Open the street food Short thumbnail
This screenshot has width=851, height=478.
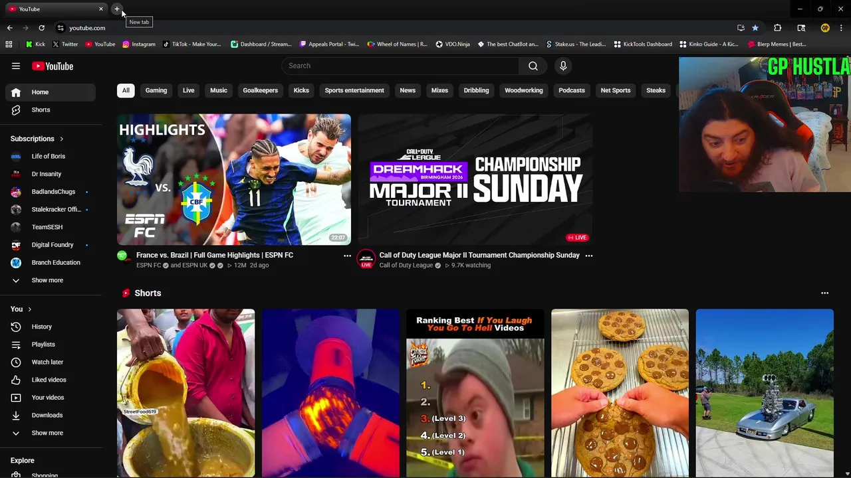185,393
